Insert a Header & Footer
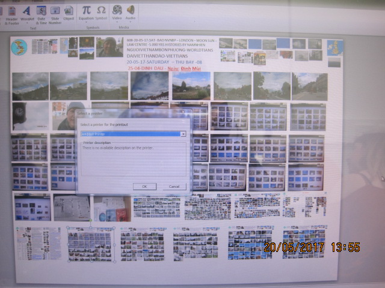Viewport: 385px width, 288px height. click(x=12, y=15)
